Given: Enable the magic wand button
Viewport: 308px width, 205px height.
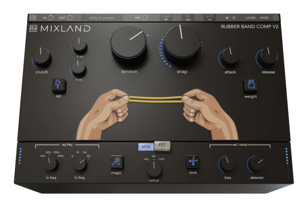Looking at the screenshot, I should pyautogui.click(x=117, y=162).
